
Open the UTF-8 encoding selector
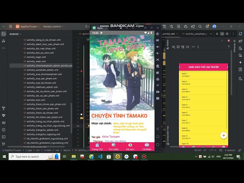tap(213, 150)
